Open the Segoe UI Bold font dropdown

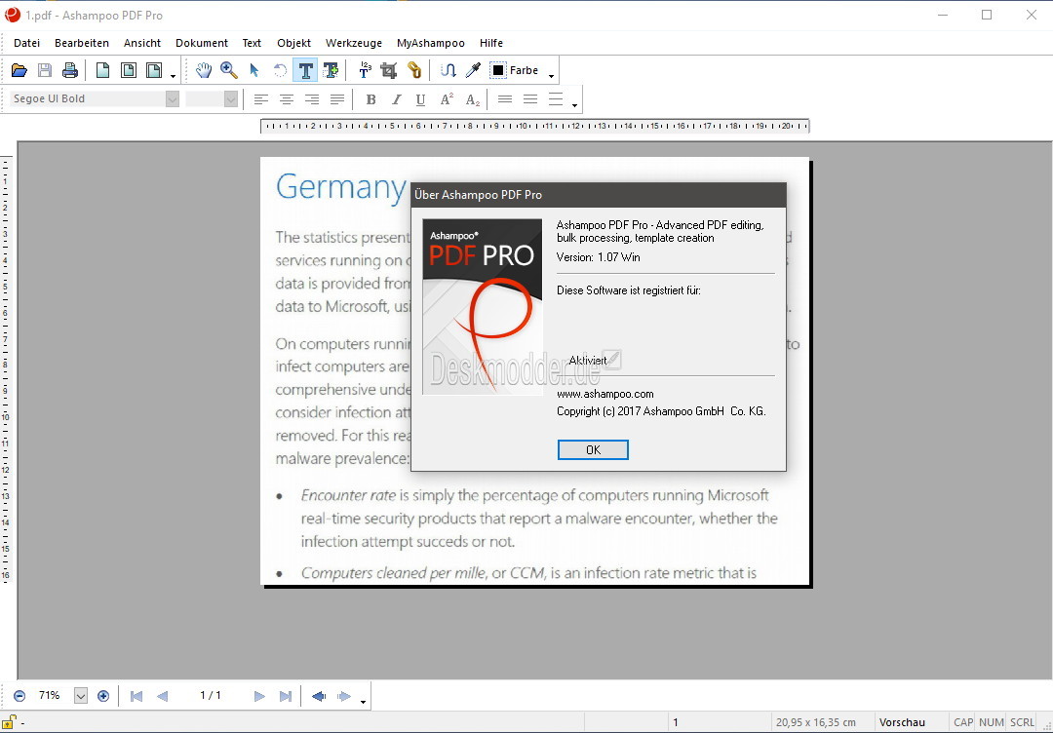coord(173,98)
